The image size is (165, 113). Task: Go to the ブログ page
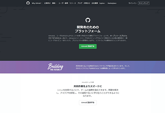point(80,3)
